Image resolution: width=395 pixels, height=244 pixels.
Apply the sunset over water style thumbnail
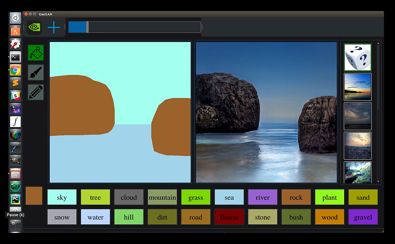pos(357,87)
